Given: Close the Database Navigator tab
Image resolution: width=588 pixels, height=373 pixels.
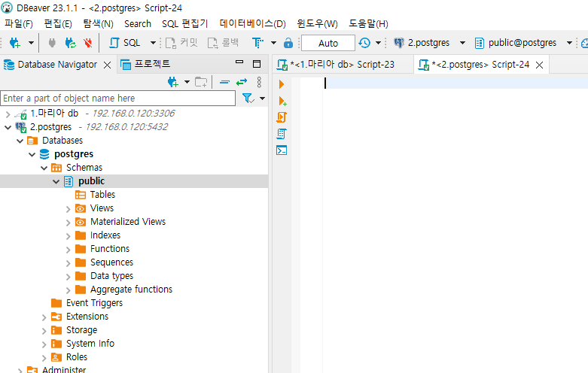Looking at the screenshot, I should point(107,65).
